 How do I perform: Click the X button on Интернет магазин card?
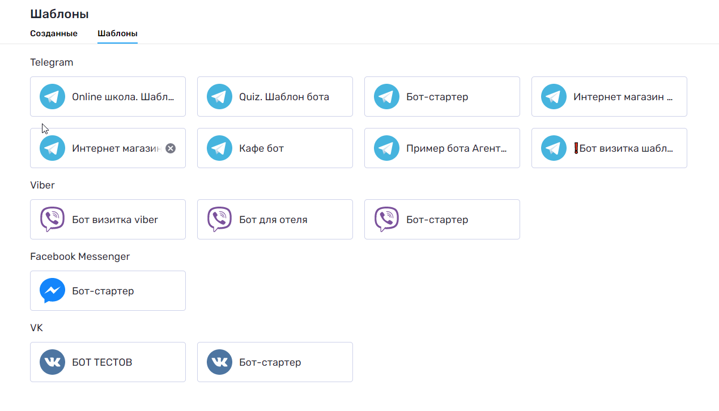(171, 148)
